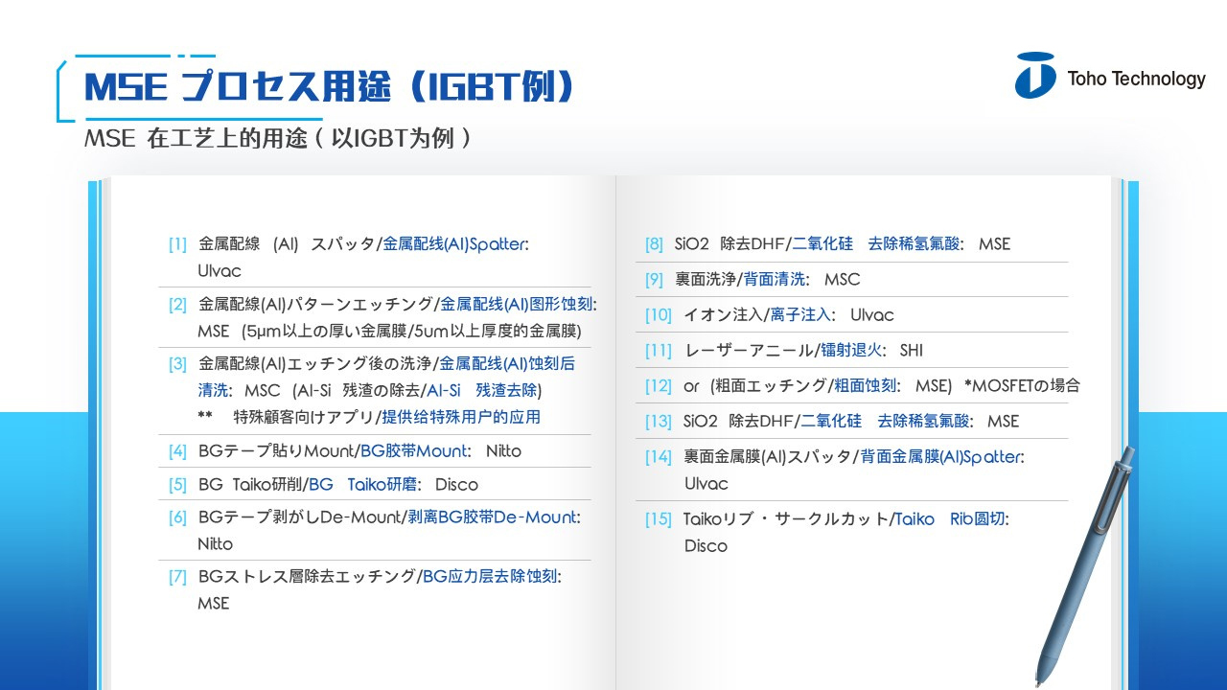Click the Ulvac label in item [10]
1227x690 pixels.
tap(871, 315)
